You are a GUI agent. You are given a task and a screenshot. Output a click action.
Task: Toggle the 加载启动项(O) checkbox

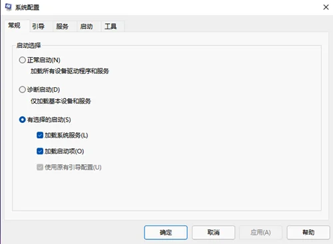40,151
